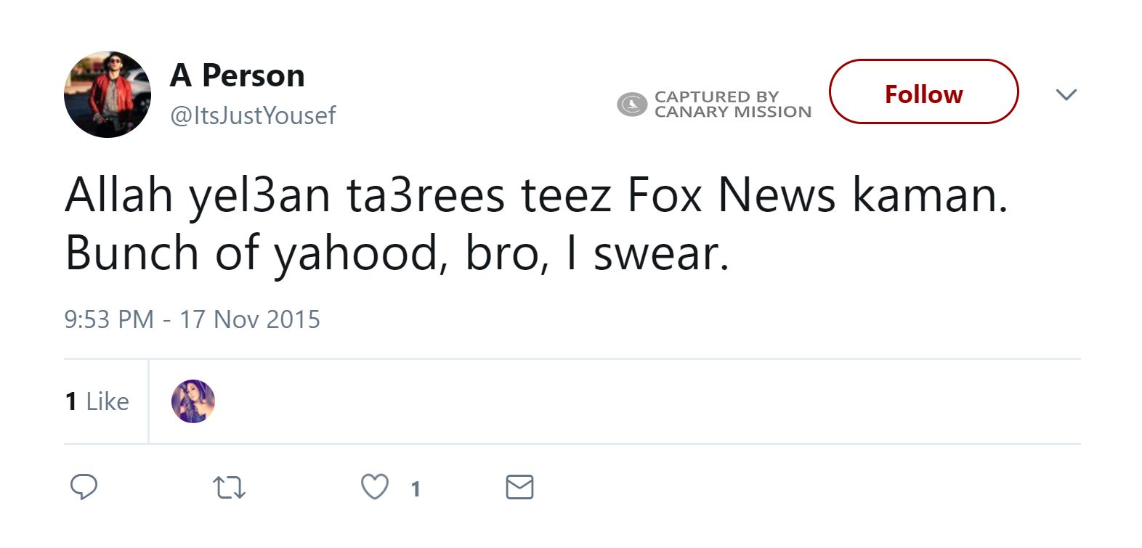Open the author's profile picture
The height and width of the screenshot is (548, 1142).
tap(108, 94)
